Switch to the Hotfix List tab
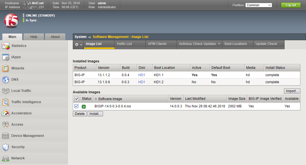Screen dimensions: 306x165 130,44
